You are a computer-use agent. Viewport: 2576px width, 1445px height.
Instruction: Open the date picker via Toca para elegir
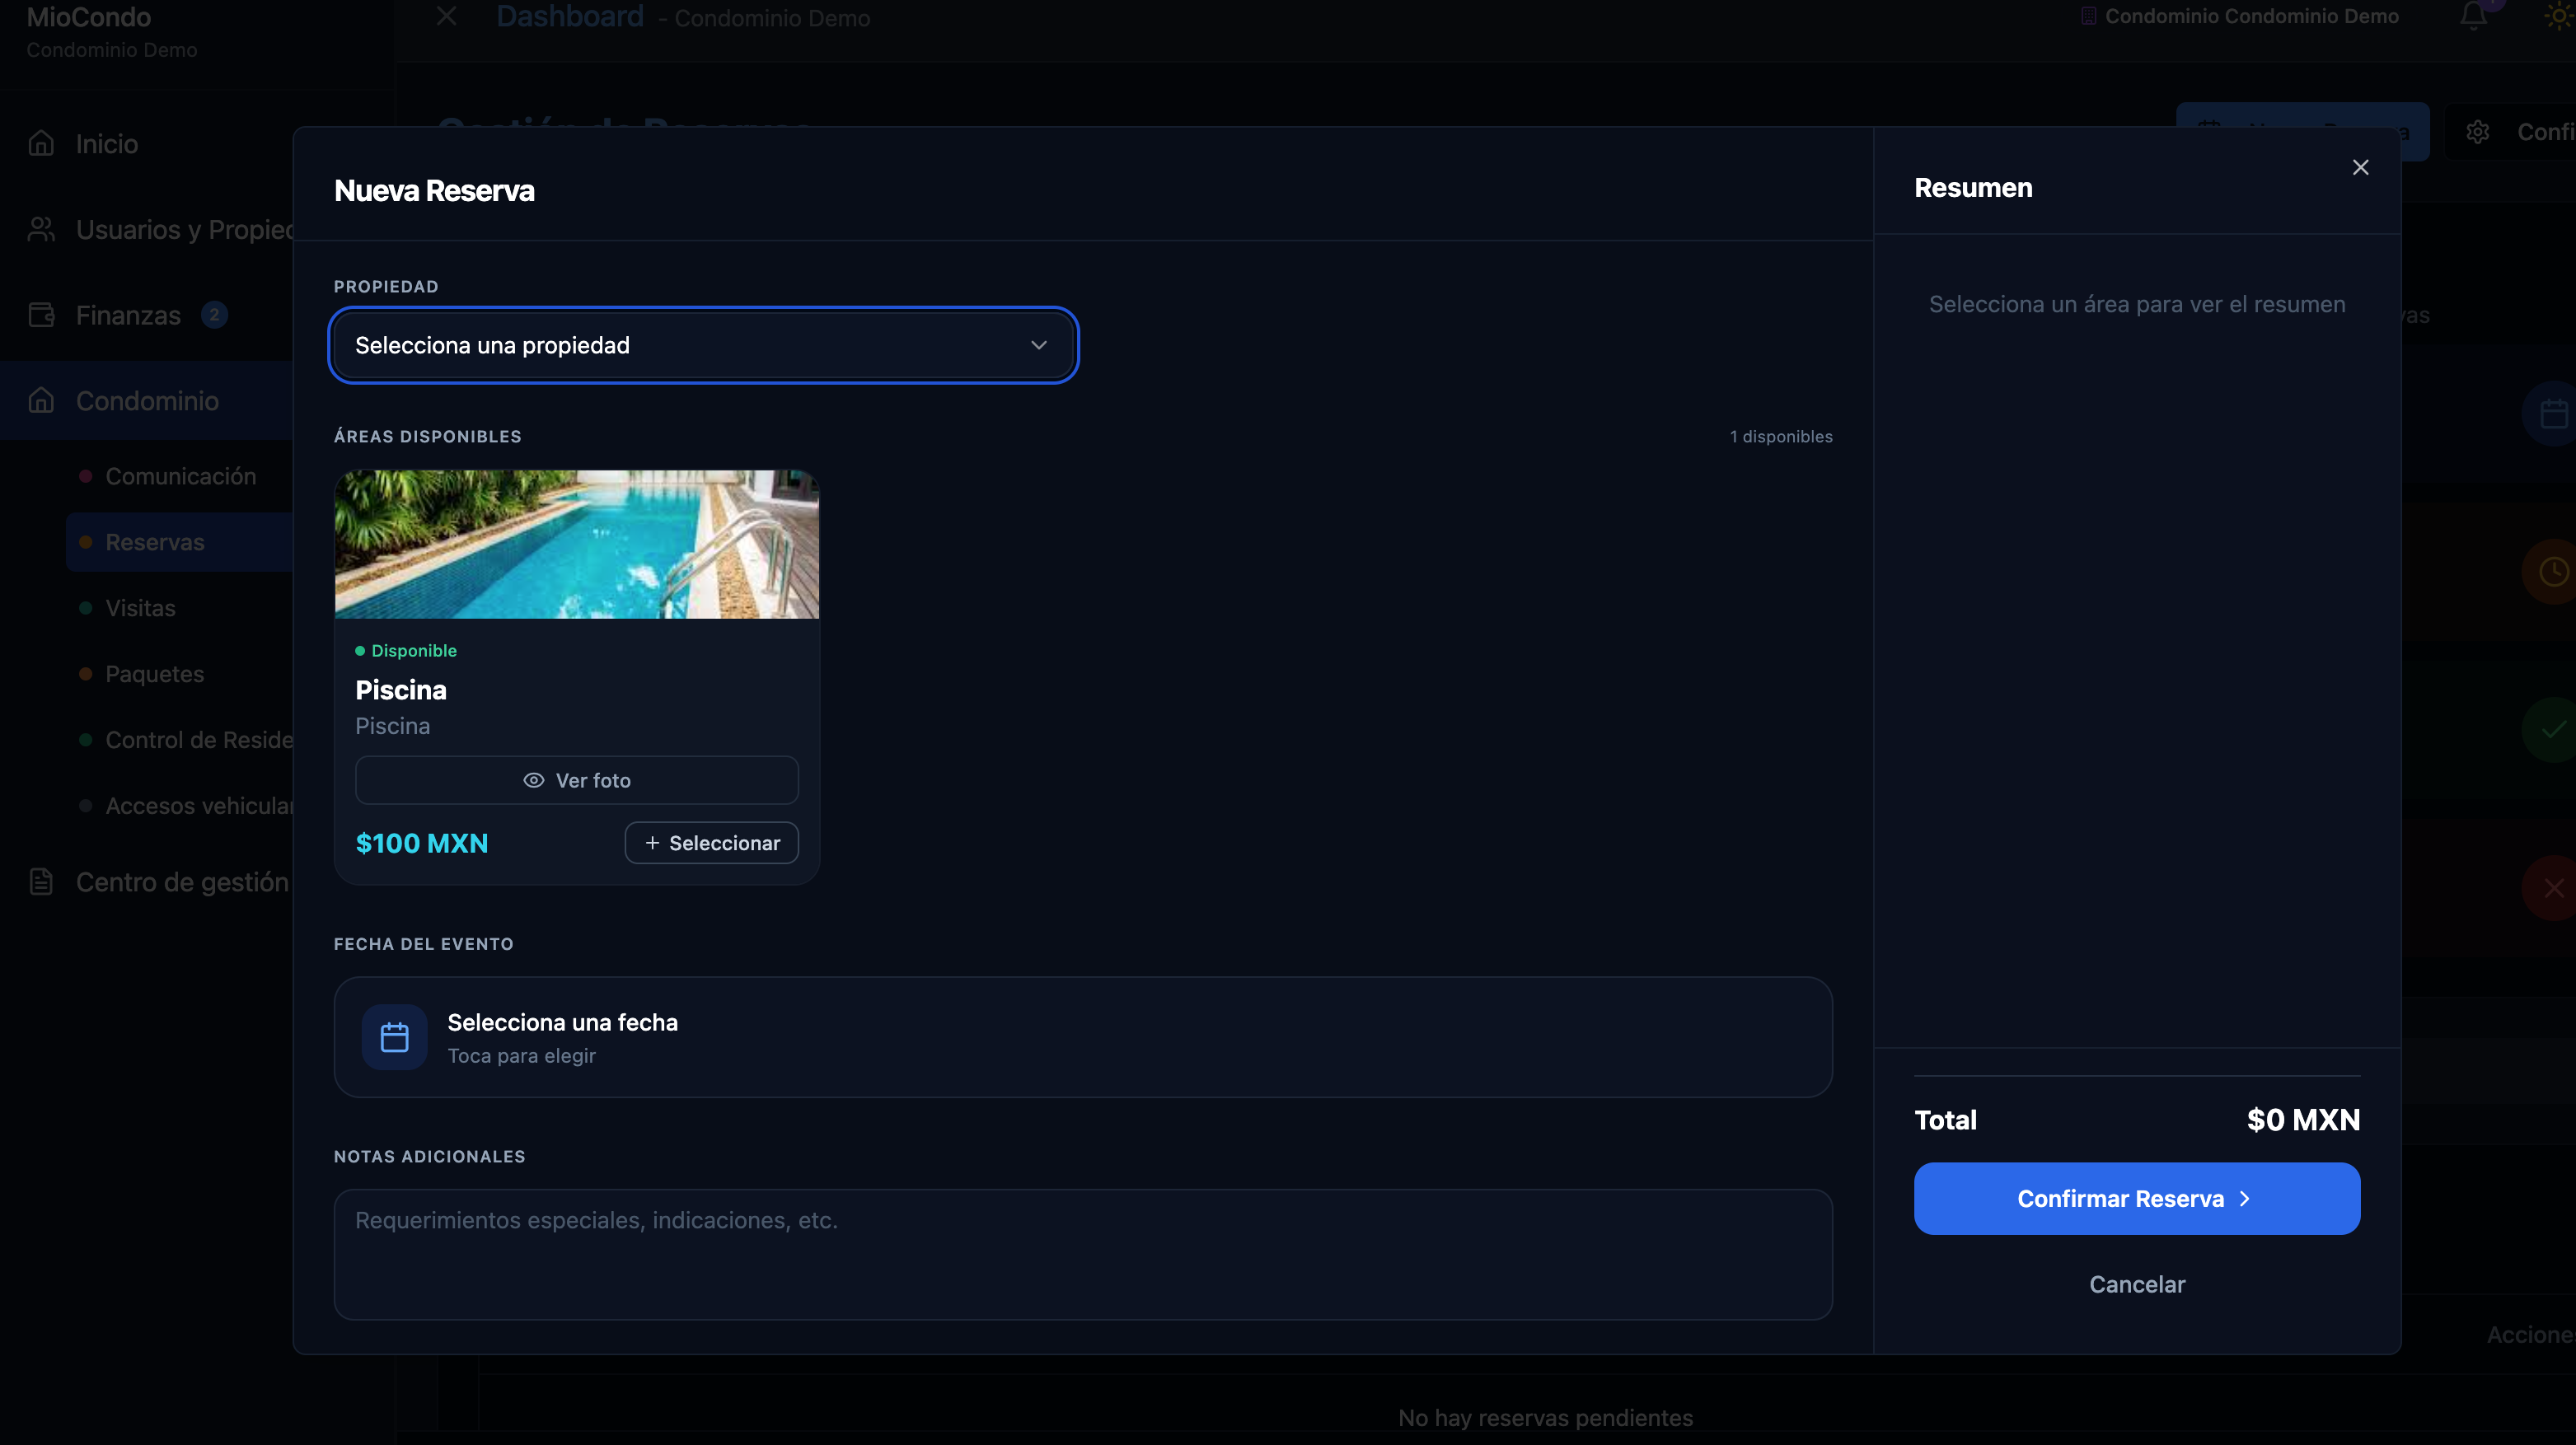(521, 1055)
